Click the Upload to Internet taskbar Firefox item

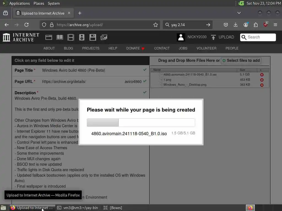pos(32,208)
